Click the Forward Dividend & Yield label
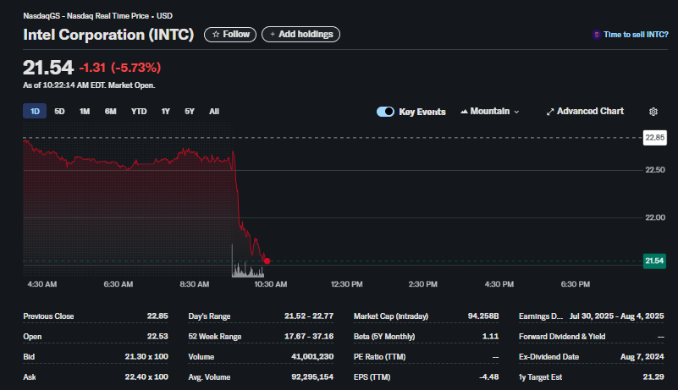 coord(562,337)
